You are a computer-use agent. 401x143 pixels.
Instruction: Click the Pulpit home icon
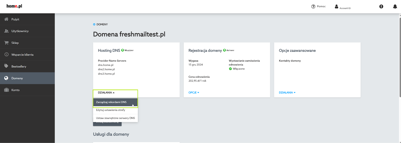pyautogui.click(x=7, y=19)
